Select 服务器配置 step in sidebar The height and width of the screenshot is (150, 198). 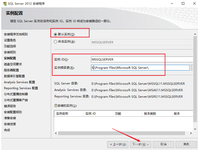click(x=12, y=70)
